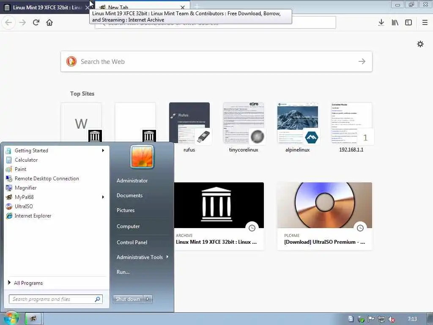433x325 pixels.
Task: Expand MyPal68 jump list arrow
Action: [103, 197]
